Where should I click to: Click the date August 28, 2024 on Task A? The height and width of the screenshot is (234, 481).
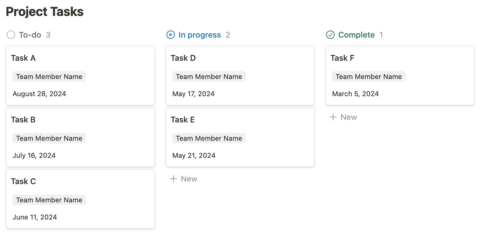[39, 94]
